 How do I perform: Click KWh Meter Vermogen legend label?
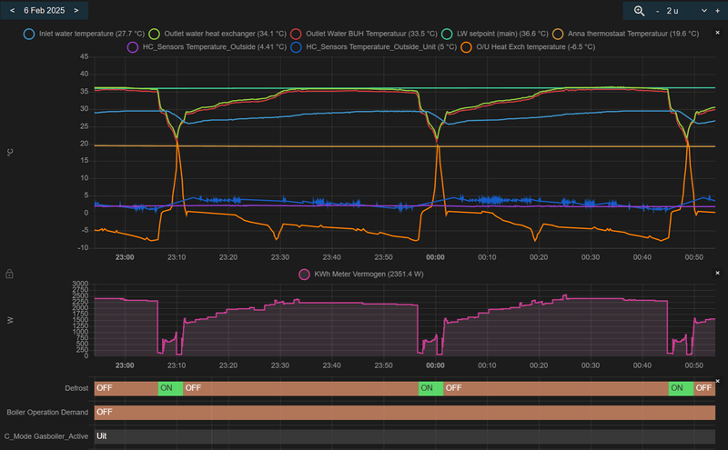369,275
